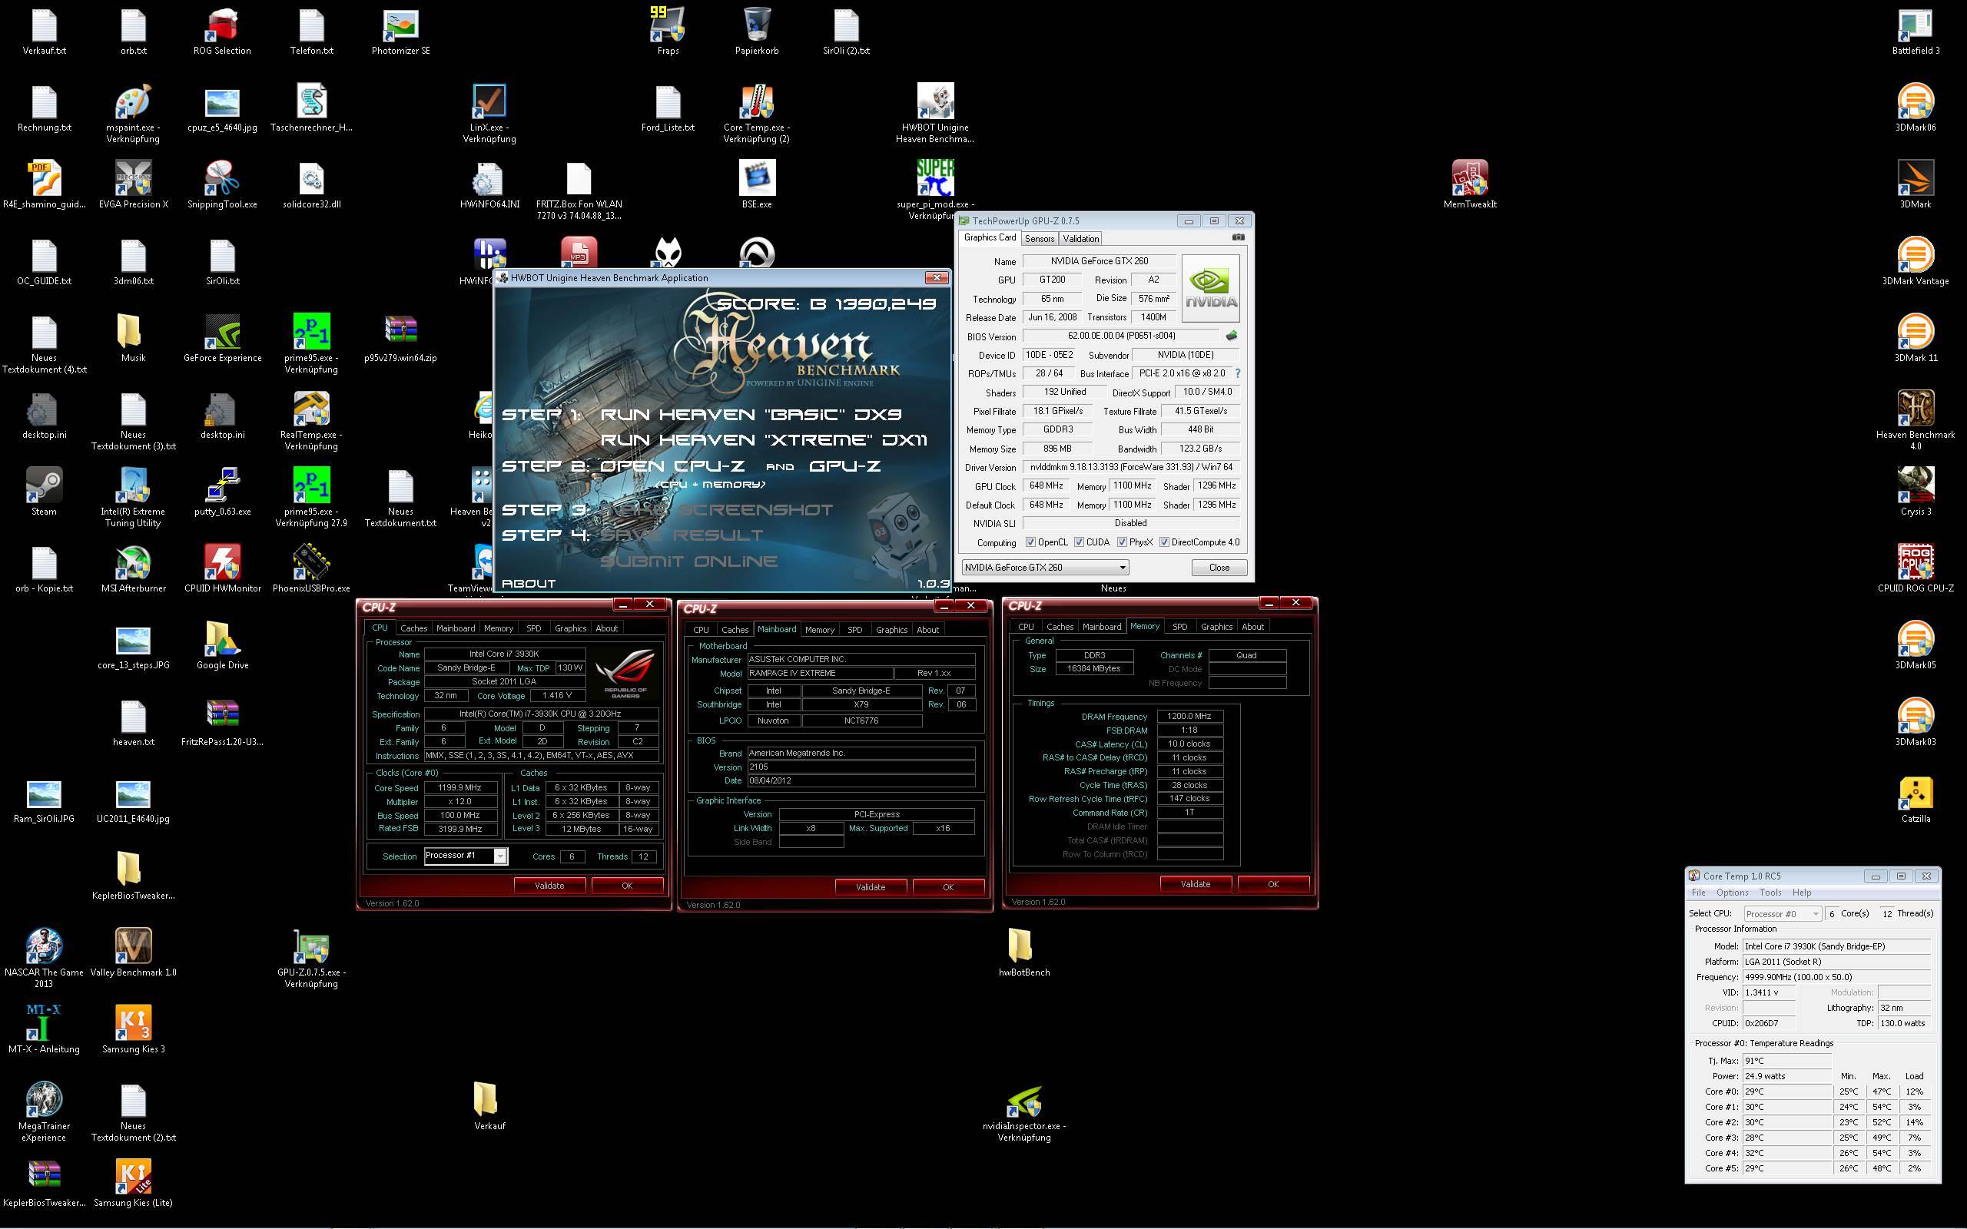Open CPUID HWMonitor icon
Screen dimensions: 1967x1229
coord(222,568)
